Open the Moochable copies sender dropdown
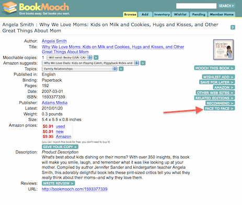 (70, 57)
